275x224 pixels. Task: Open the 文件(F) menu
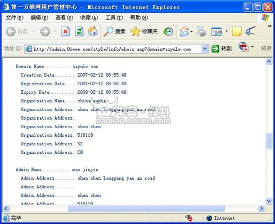pyautogui.click(x=14, y=18)
